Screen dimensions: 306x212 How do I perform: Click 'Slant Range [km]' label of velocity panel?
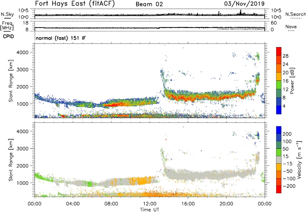click(11, 160)
